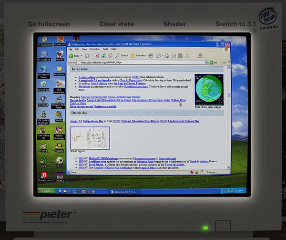Open the 'August 15' link

[76, 121]
